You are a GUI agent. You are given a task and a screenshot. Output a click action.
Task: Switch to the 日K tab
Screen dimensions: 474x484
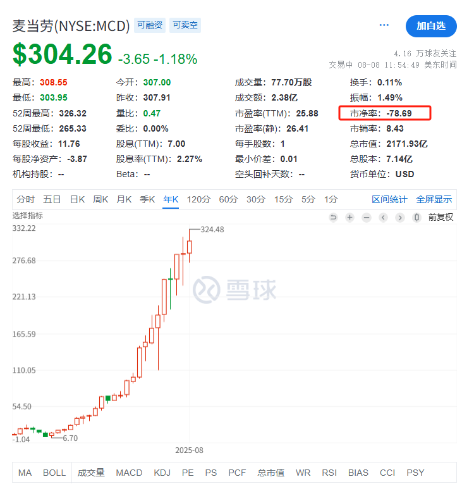(x=77, y=199)
